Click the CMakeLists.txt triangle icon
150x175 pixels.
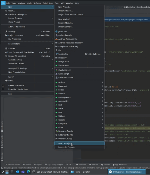click(x=56, y=70)
